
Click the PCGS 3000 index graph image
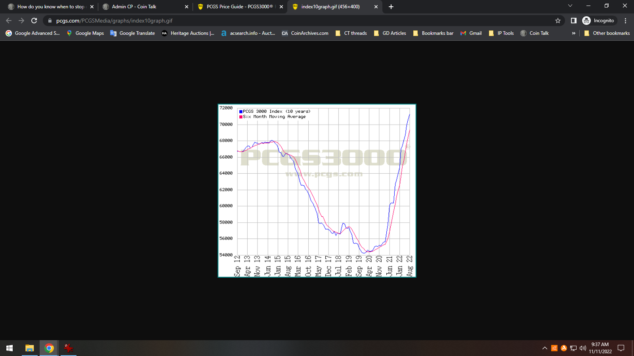pos(317,191)
